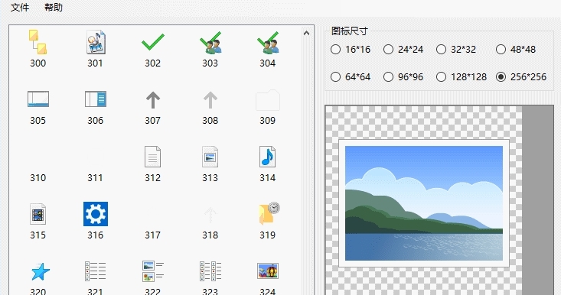Pick the video film file icon 315
The image size is (561, 295).
coord(38,214)
